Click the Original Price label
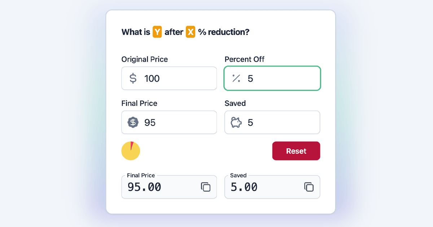This screenshot has height=227, width=433. 145,59
